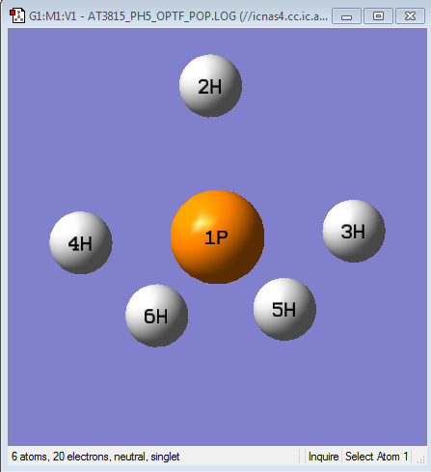431x472 pixels.
Task: Close the AT3815_PH5 molecule window
Action: pyautogui.click(x=410, y=16)
